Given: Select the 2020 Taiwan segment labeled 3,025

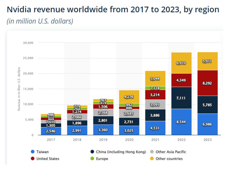Looking at the screenshot, I should tap(129, 130).
